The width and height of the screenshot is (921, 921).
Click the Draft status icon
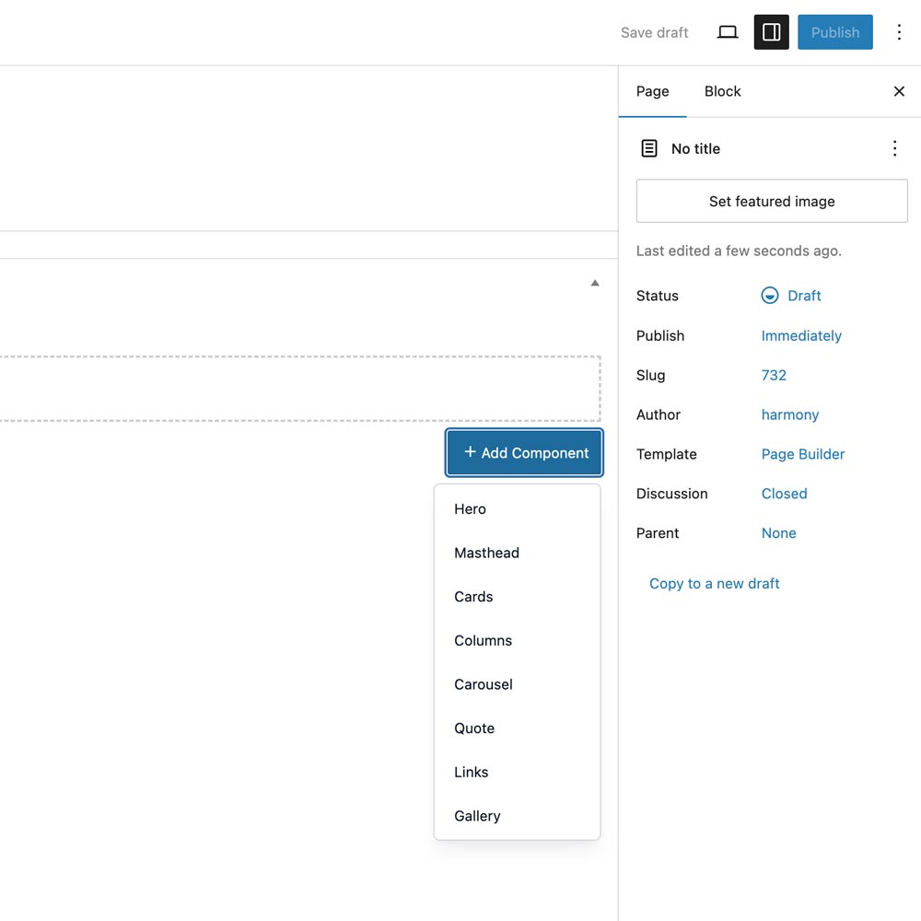coord(769,296)
